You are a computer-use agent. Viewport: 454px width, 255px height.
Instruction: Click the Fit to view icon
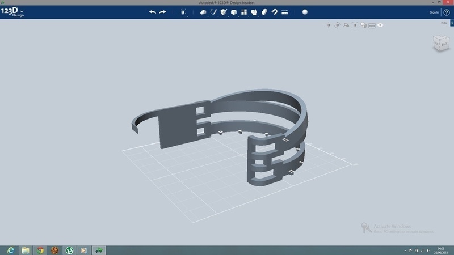click(x=355, y=25)
